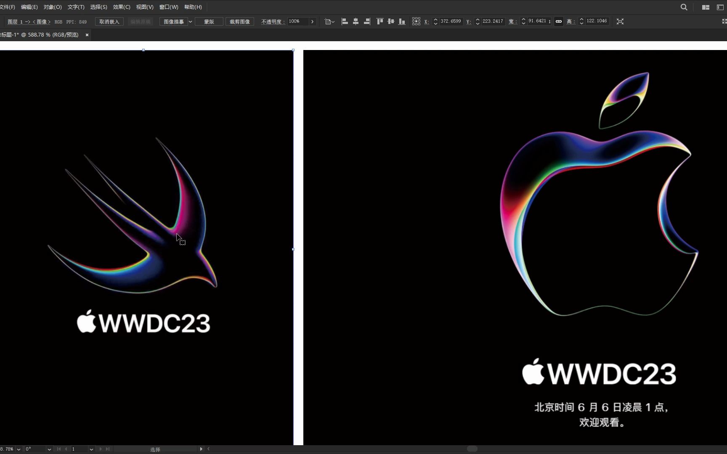Go to last artboard button
The width and height of the screenshot is (727, 454).
[108, 449]
